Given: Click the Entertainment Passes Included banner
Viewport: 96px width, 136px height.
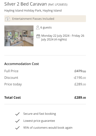Looking at the screenshot, I should (x=45, y=19).
